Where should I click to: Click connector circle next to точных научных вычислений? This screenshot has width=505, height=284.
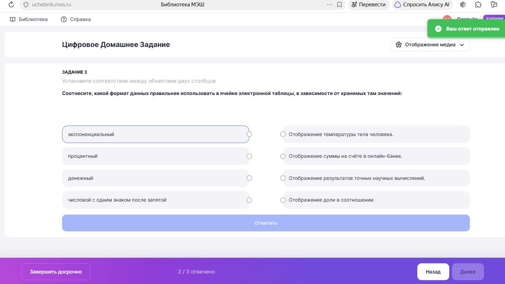[283, 178]
